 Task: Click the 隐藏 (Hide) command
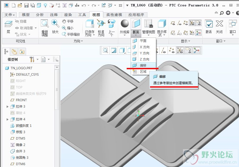pyautogui.click(x=21, y=21)
